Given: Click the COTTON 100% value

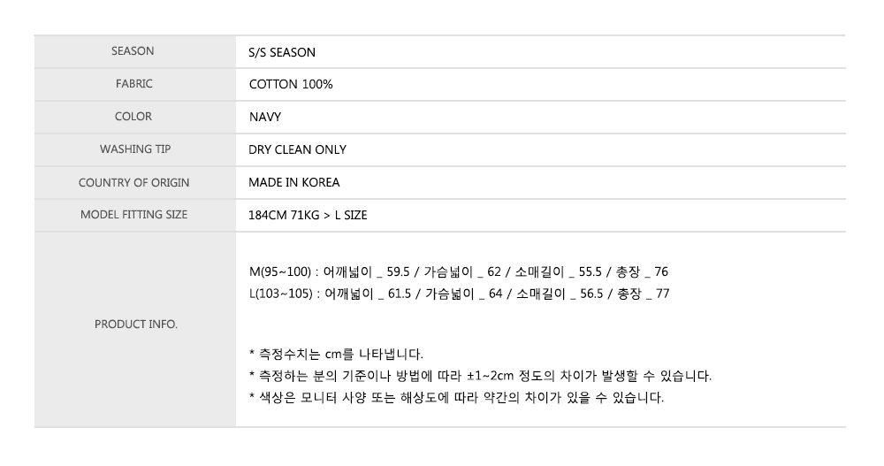Looking at the screenshot, I should click(291, 85).
